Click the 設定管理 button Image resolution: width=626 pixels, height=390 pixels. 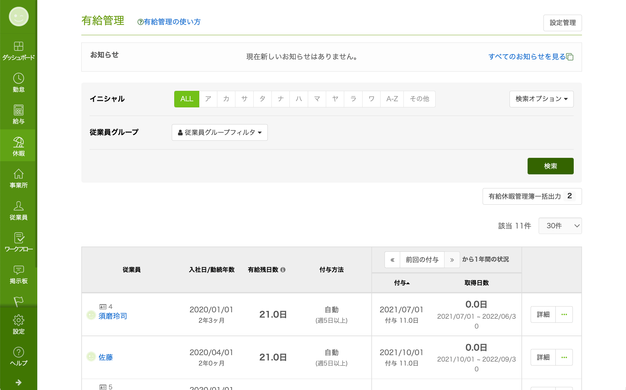(562, 23)
